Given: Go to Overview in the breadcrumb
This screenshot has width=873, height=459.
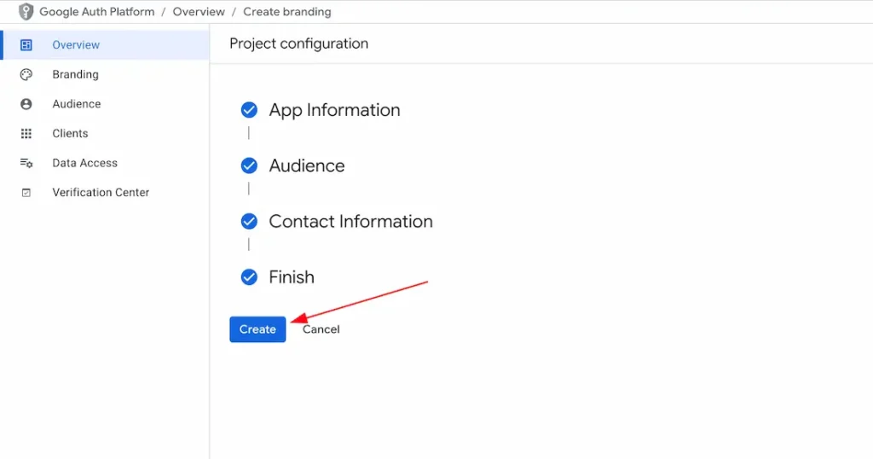Looking at the screenshot, I should (199, 12).
